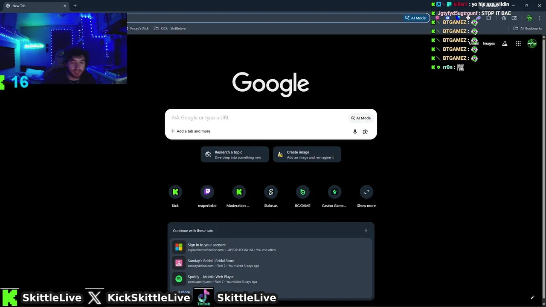Bookmark this tab with star icon
Image resolution: width=546 pixels, height=307 pixels.
click(504, 18)
